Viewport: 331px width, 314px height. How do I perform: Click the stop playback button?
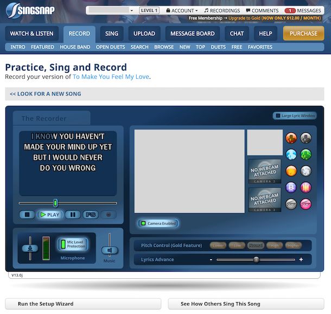point(27,215)
